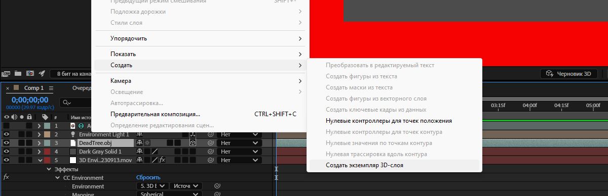This screenshot has width=608, height=196.
Task: Click the pick whip spiral on DeadTree.obj row
Action: click(x=210, y=143)
